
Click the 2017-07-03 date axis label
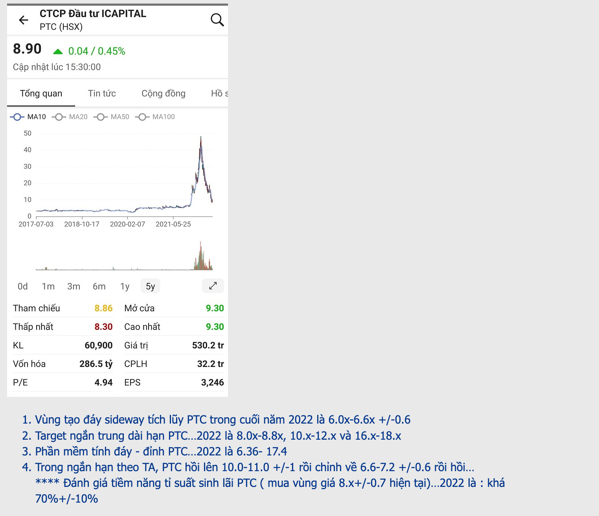pos(36,224)
